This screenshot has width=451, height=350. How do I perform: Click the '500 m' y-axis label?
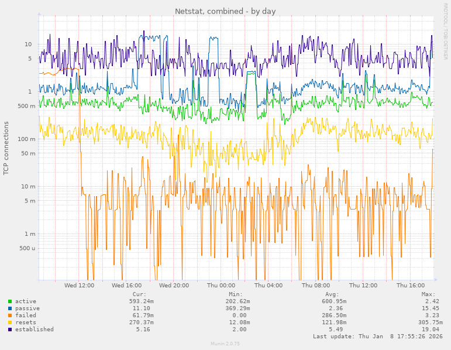26,106
